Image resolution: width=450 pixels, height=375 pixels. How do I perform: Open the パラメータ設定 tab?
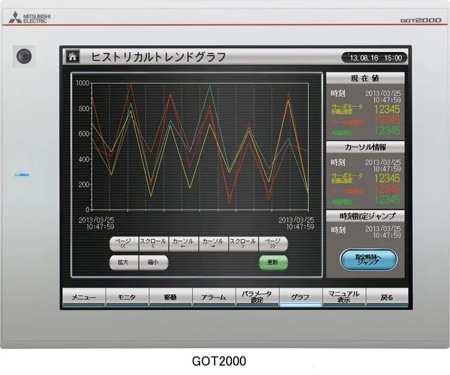[257, 298]
